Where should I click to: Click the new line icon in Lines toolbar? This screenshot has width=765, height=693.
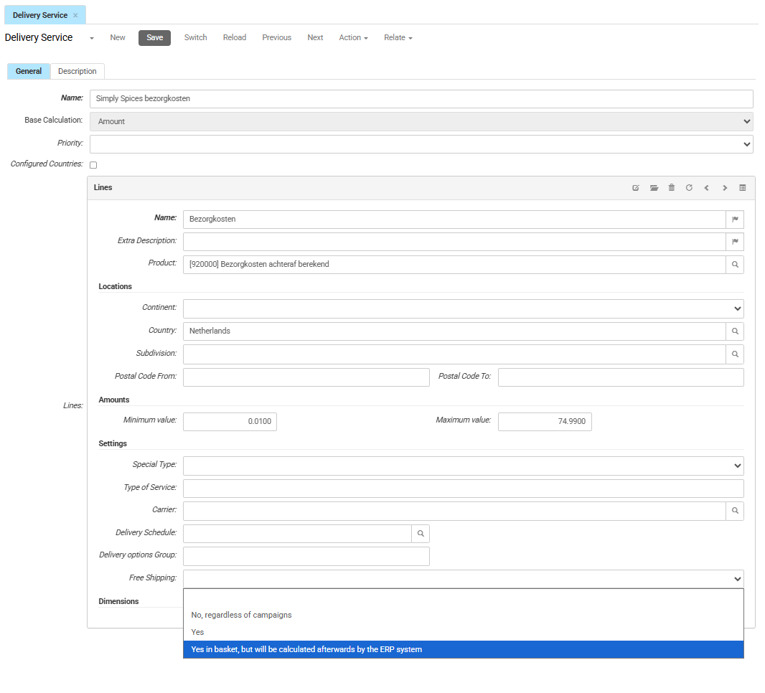click(x=636, y=188)
